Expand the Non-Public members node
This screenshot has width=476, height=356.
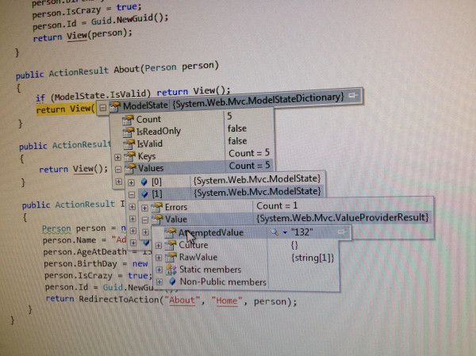coord(159,282)
